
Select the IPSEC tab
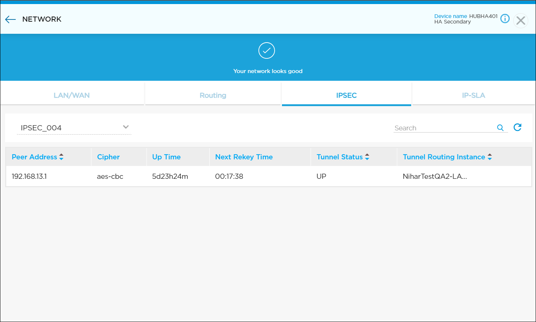click(346, 95)
